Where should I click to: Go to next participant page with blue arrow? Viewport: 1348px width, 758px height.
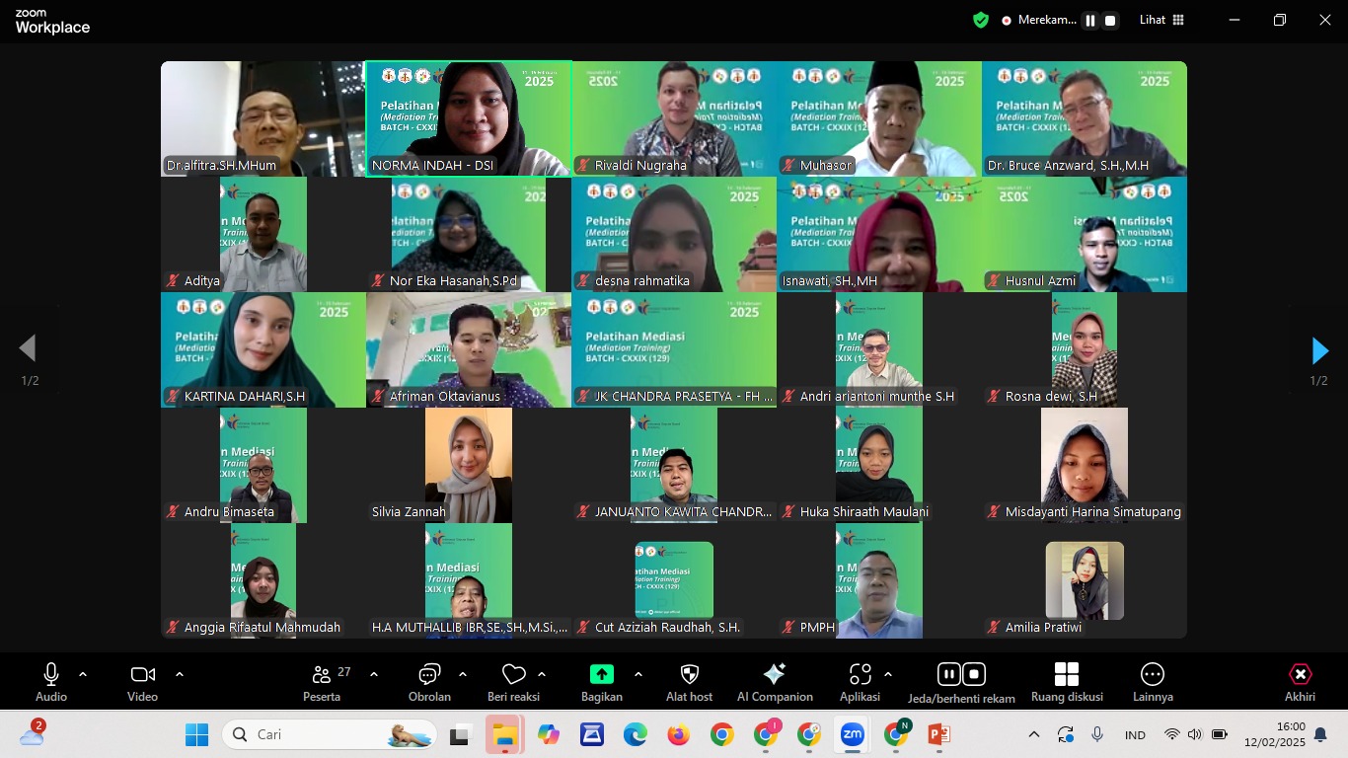click(1319, 350)
